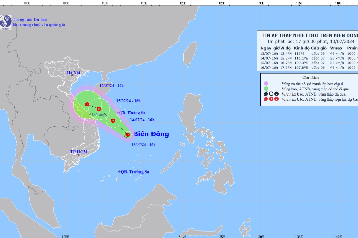Click the QĐ. Hoàng Sa dot marker
Screen dimensions: 358x238
tap(117, 113)
